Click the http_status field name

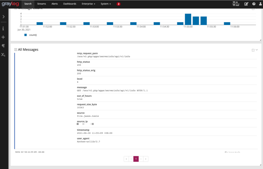pyautogui.click(x=83, y=62)
